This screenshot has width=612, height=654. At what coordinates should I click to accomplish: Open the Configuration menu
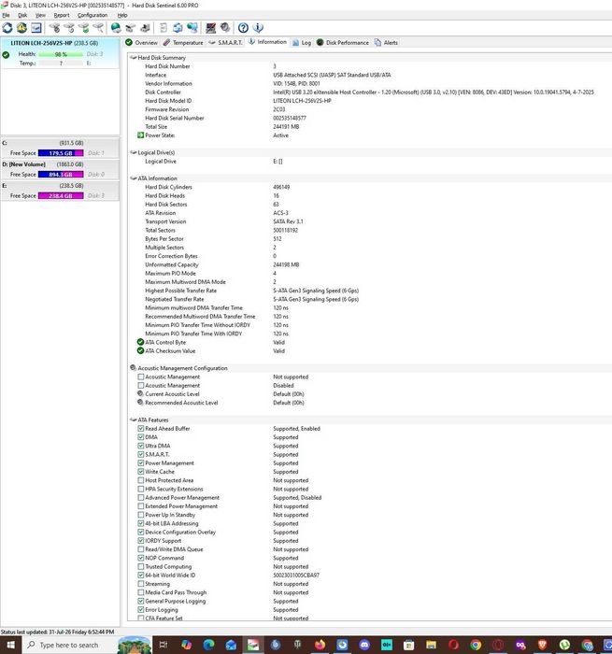[93, 15]
